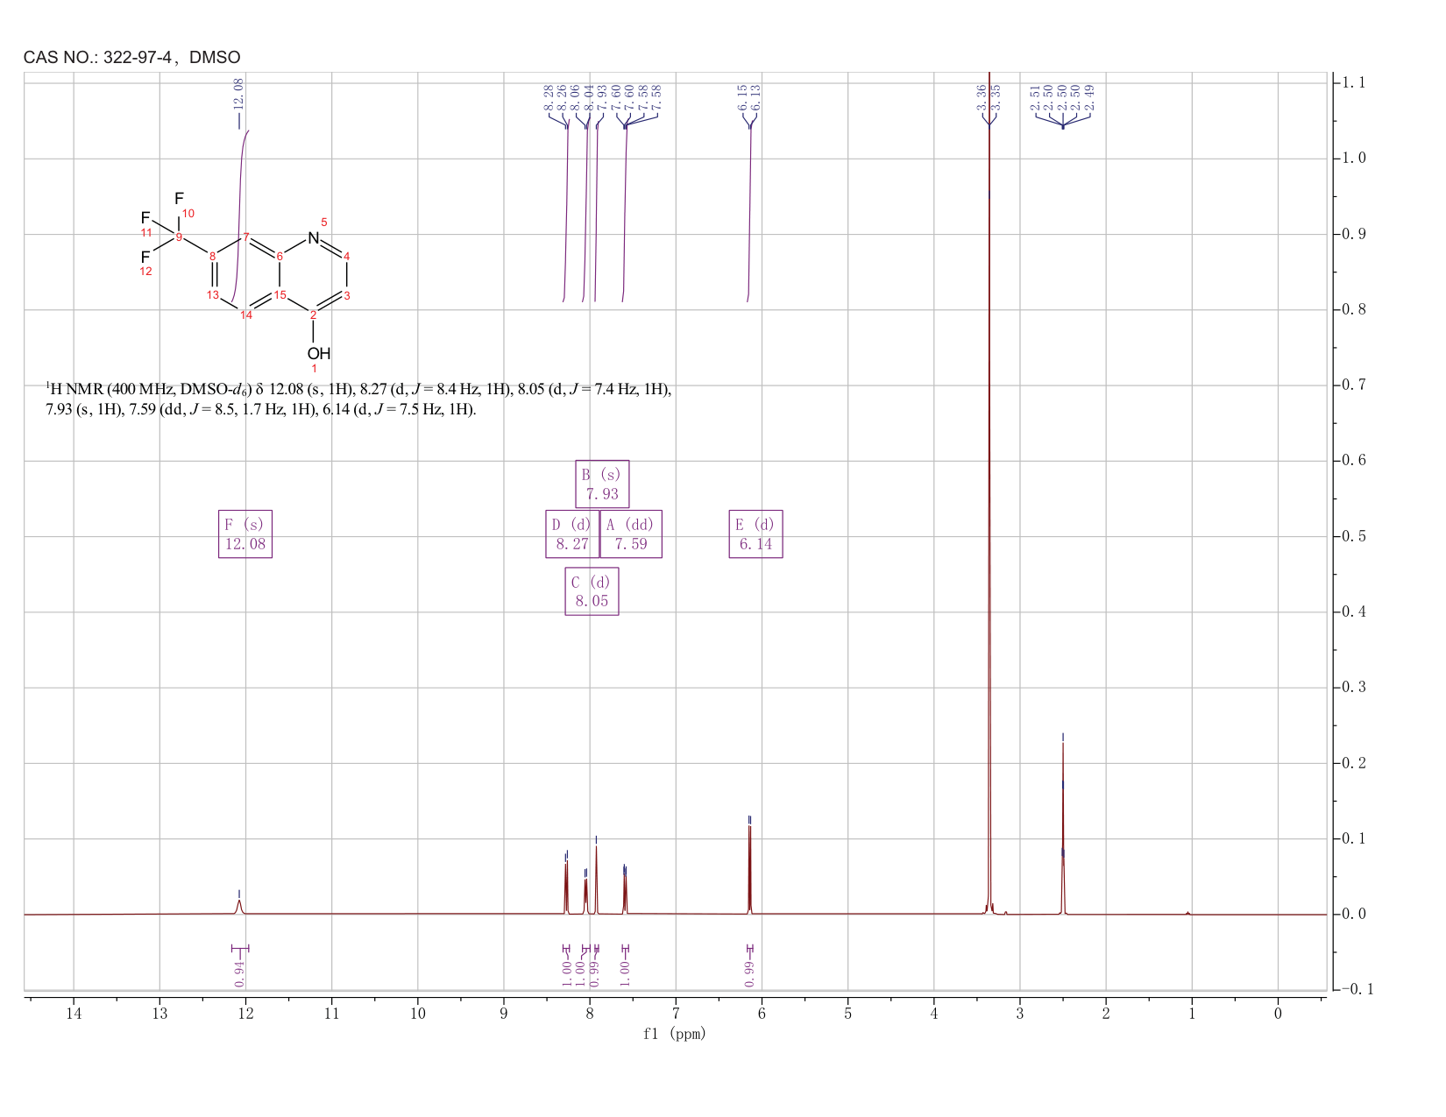Click the DMSO solvent peak at 2.50 ppm

coord(1063,828)
